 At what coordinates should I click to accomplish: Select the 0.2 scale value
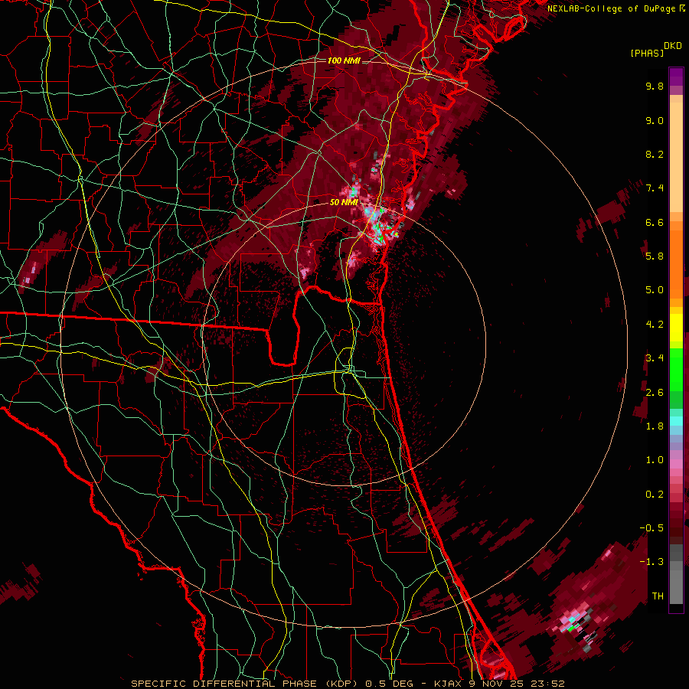pos(655,495)
